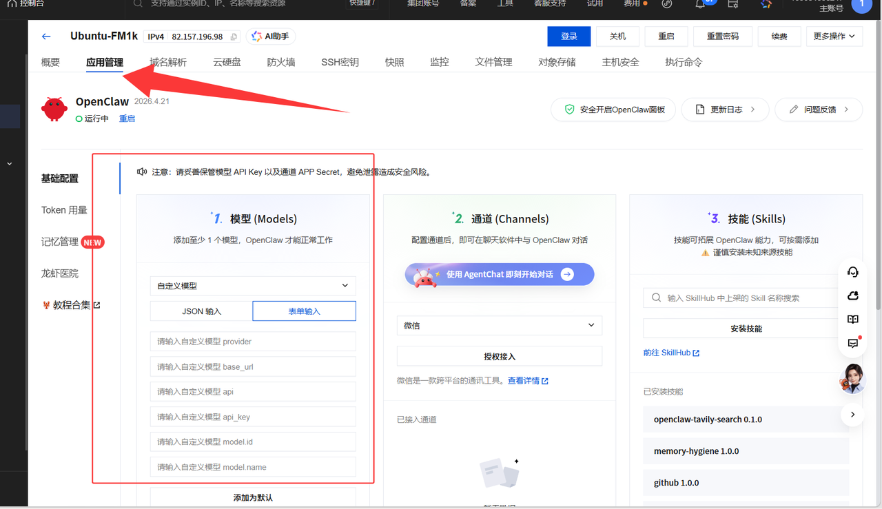Open the 域名解析 tab
Screen dimensions: 882x509
click(168, 62)
